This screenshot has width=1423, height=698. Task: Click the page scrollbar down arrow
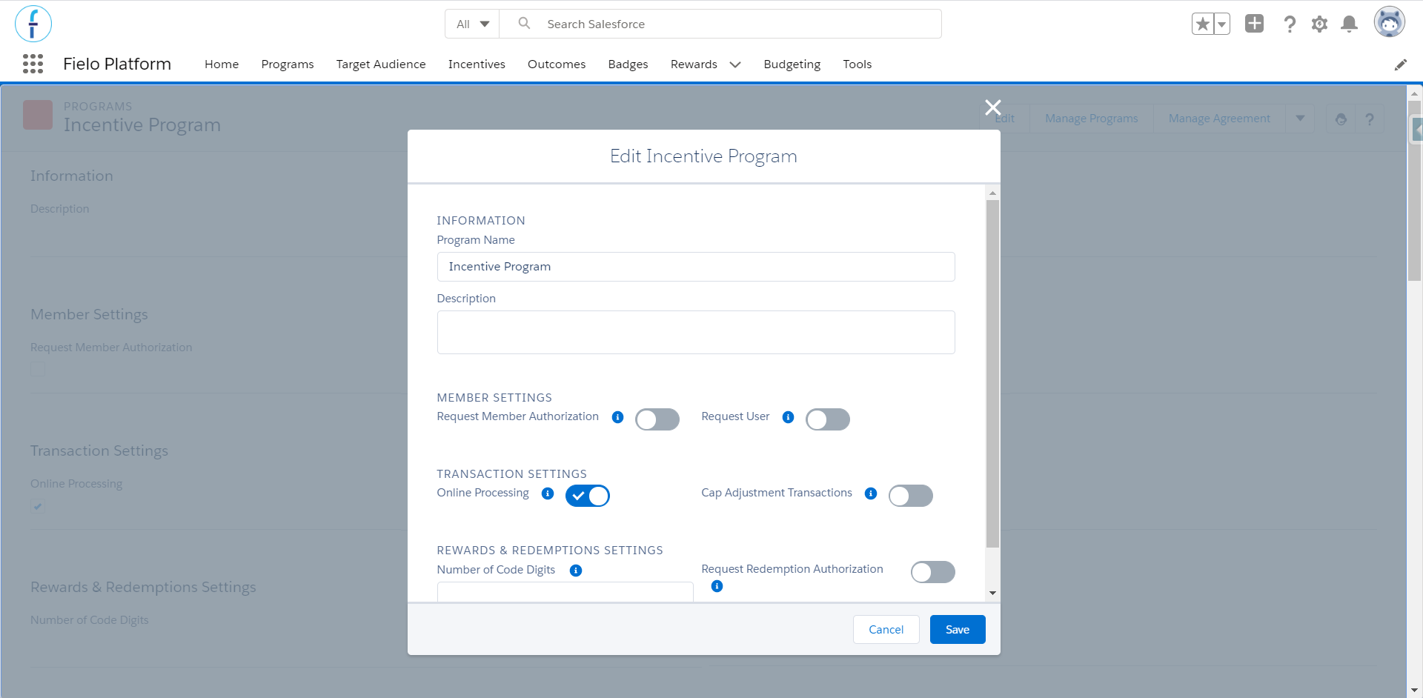1414,690
